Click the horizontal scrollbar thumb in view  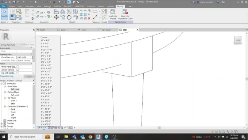point(159,128)
